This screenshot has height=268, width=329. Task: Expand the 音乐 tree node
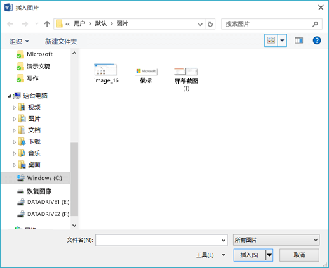(14, 153)
